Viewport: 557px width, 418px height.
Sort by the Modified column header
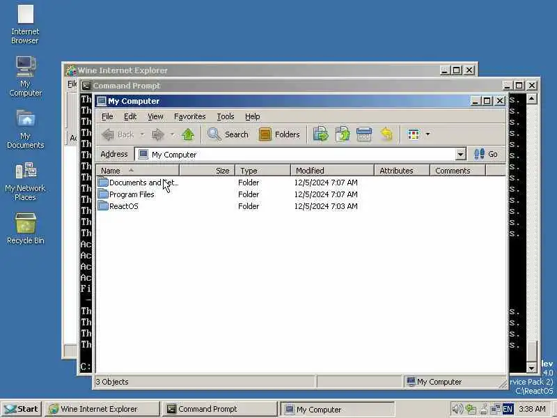333,171
